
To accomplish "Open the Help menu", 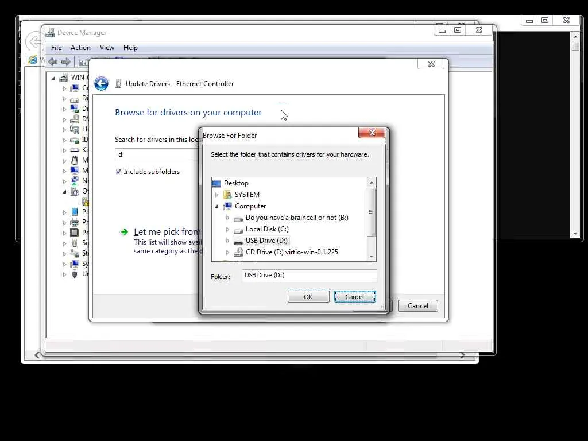I will (130, 48).
